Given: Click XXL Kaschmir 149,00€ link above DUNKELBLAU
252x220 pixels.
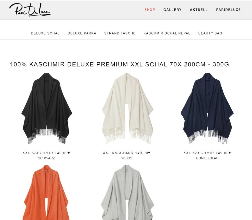Looking at the screenshot, I should (207, 153).
